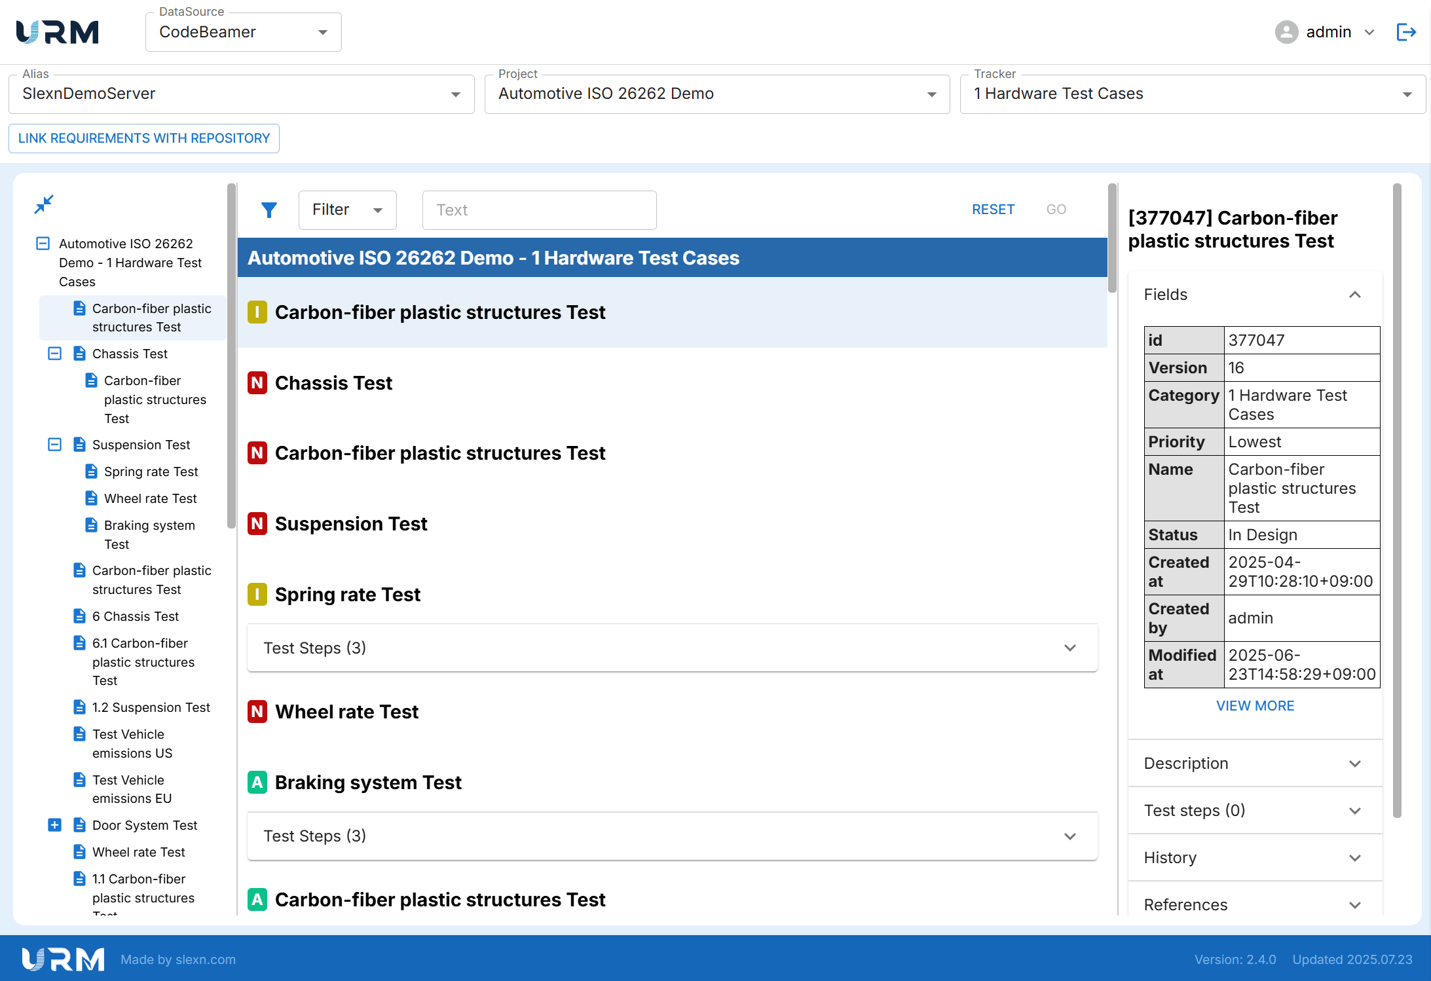Click the Chassis Test heading in list
This screenshot has width=1431, height=981.
pyautogui.click(x=333, y=382)
